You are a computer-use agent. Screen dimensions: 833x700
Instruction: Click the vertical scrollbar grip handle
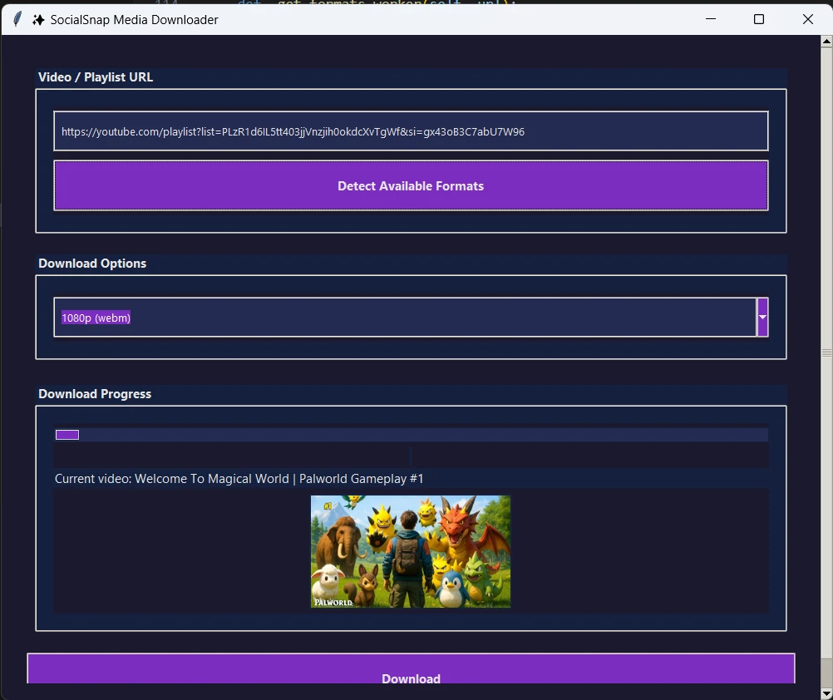coord(826,353)
